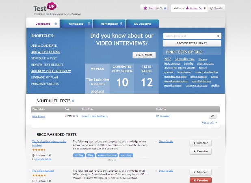This screenshot has height=183, width=251.
Task: Click the Sign Out button
Action: pyautogui.click(x=216, y=8)
